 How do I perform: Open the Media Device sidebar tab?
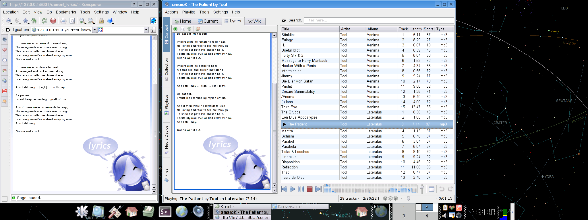(166, 140)
